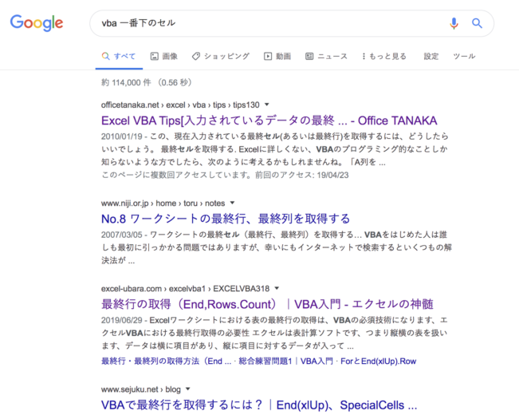Open dropdown arrow next to www.sejuku.net breadcrumb
This screenshot has width=519, height=415.
point(188,389)
